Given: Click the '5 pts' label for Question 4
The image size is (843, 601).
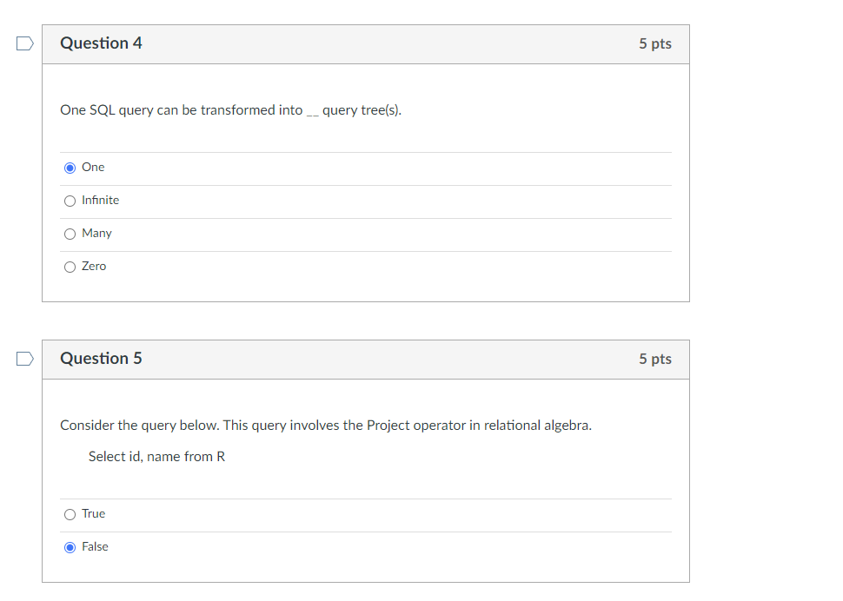Looking at the screenshot, I should [x=654, y=43].
